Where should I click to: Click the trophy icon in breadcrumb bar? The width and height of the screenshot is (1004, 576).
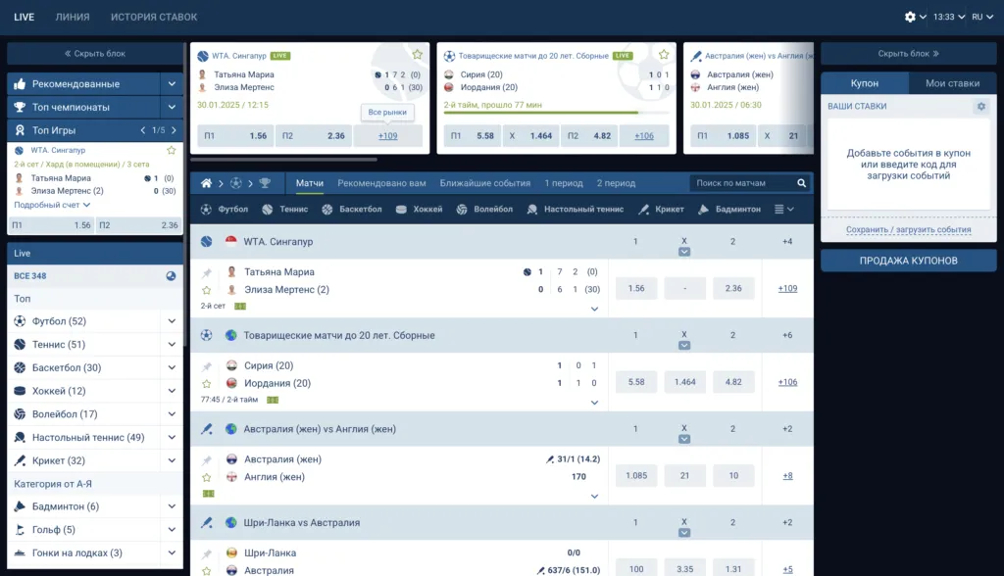pos(265,183)
